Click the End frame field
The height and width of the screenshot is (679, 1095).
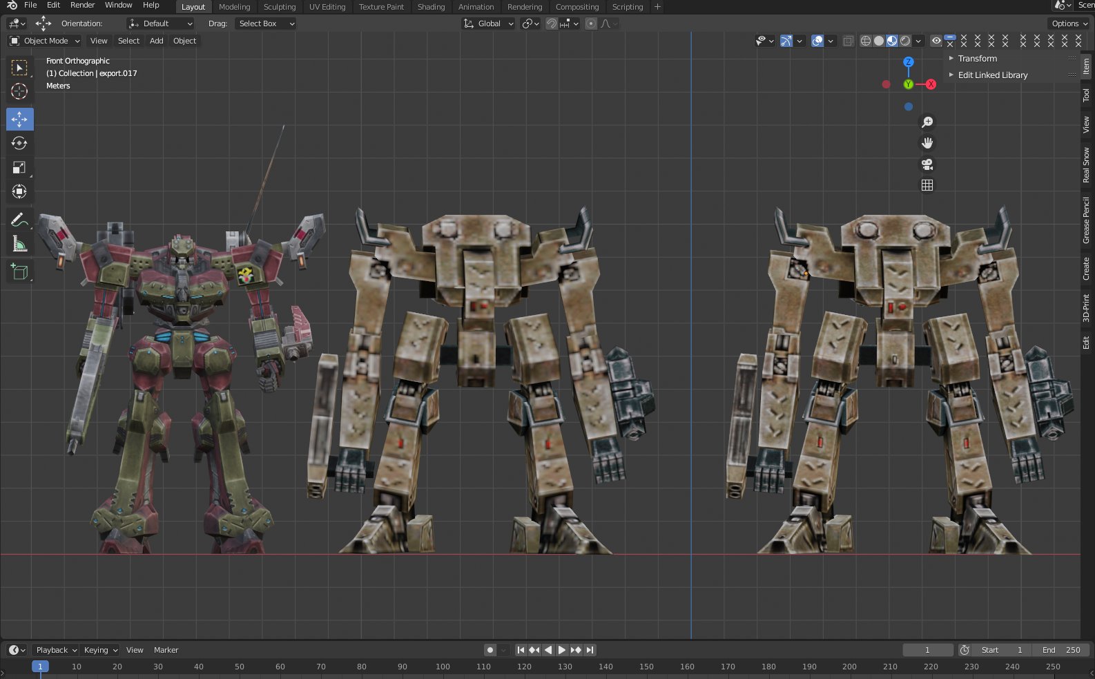pyautogui.click(x=1061, y=650)
